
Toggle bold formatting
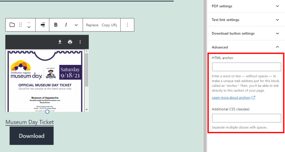pyautogui.click(x=56, y=25)
